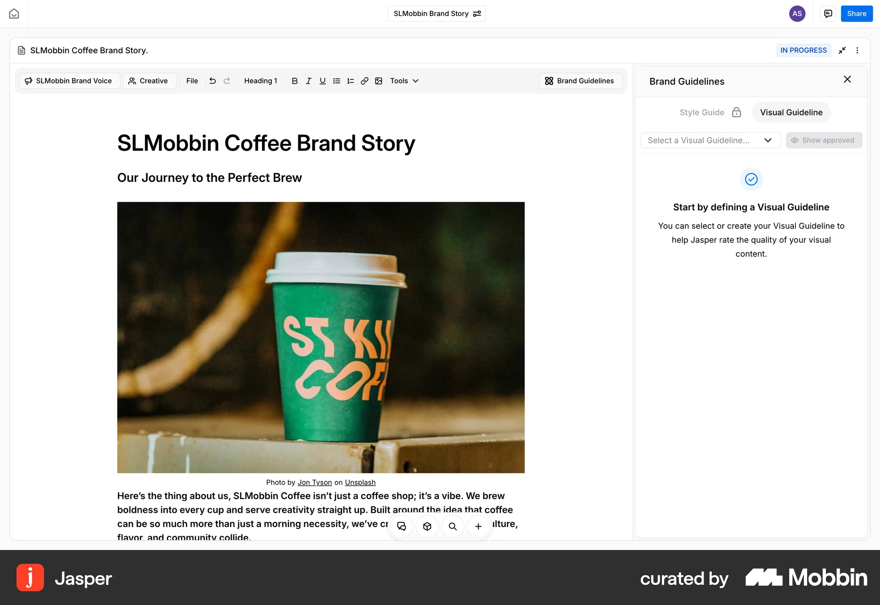Undo the last edit

[x=213, y=81]
